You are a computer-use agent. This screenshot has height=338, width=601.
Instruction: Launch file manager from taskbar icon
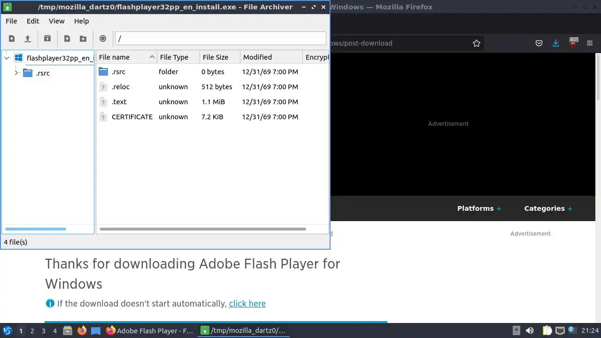pos(68,331)
